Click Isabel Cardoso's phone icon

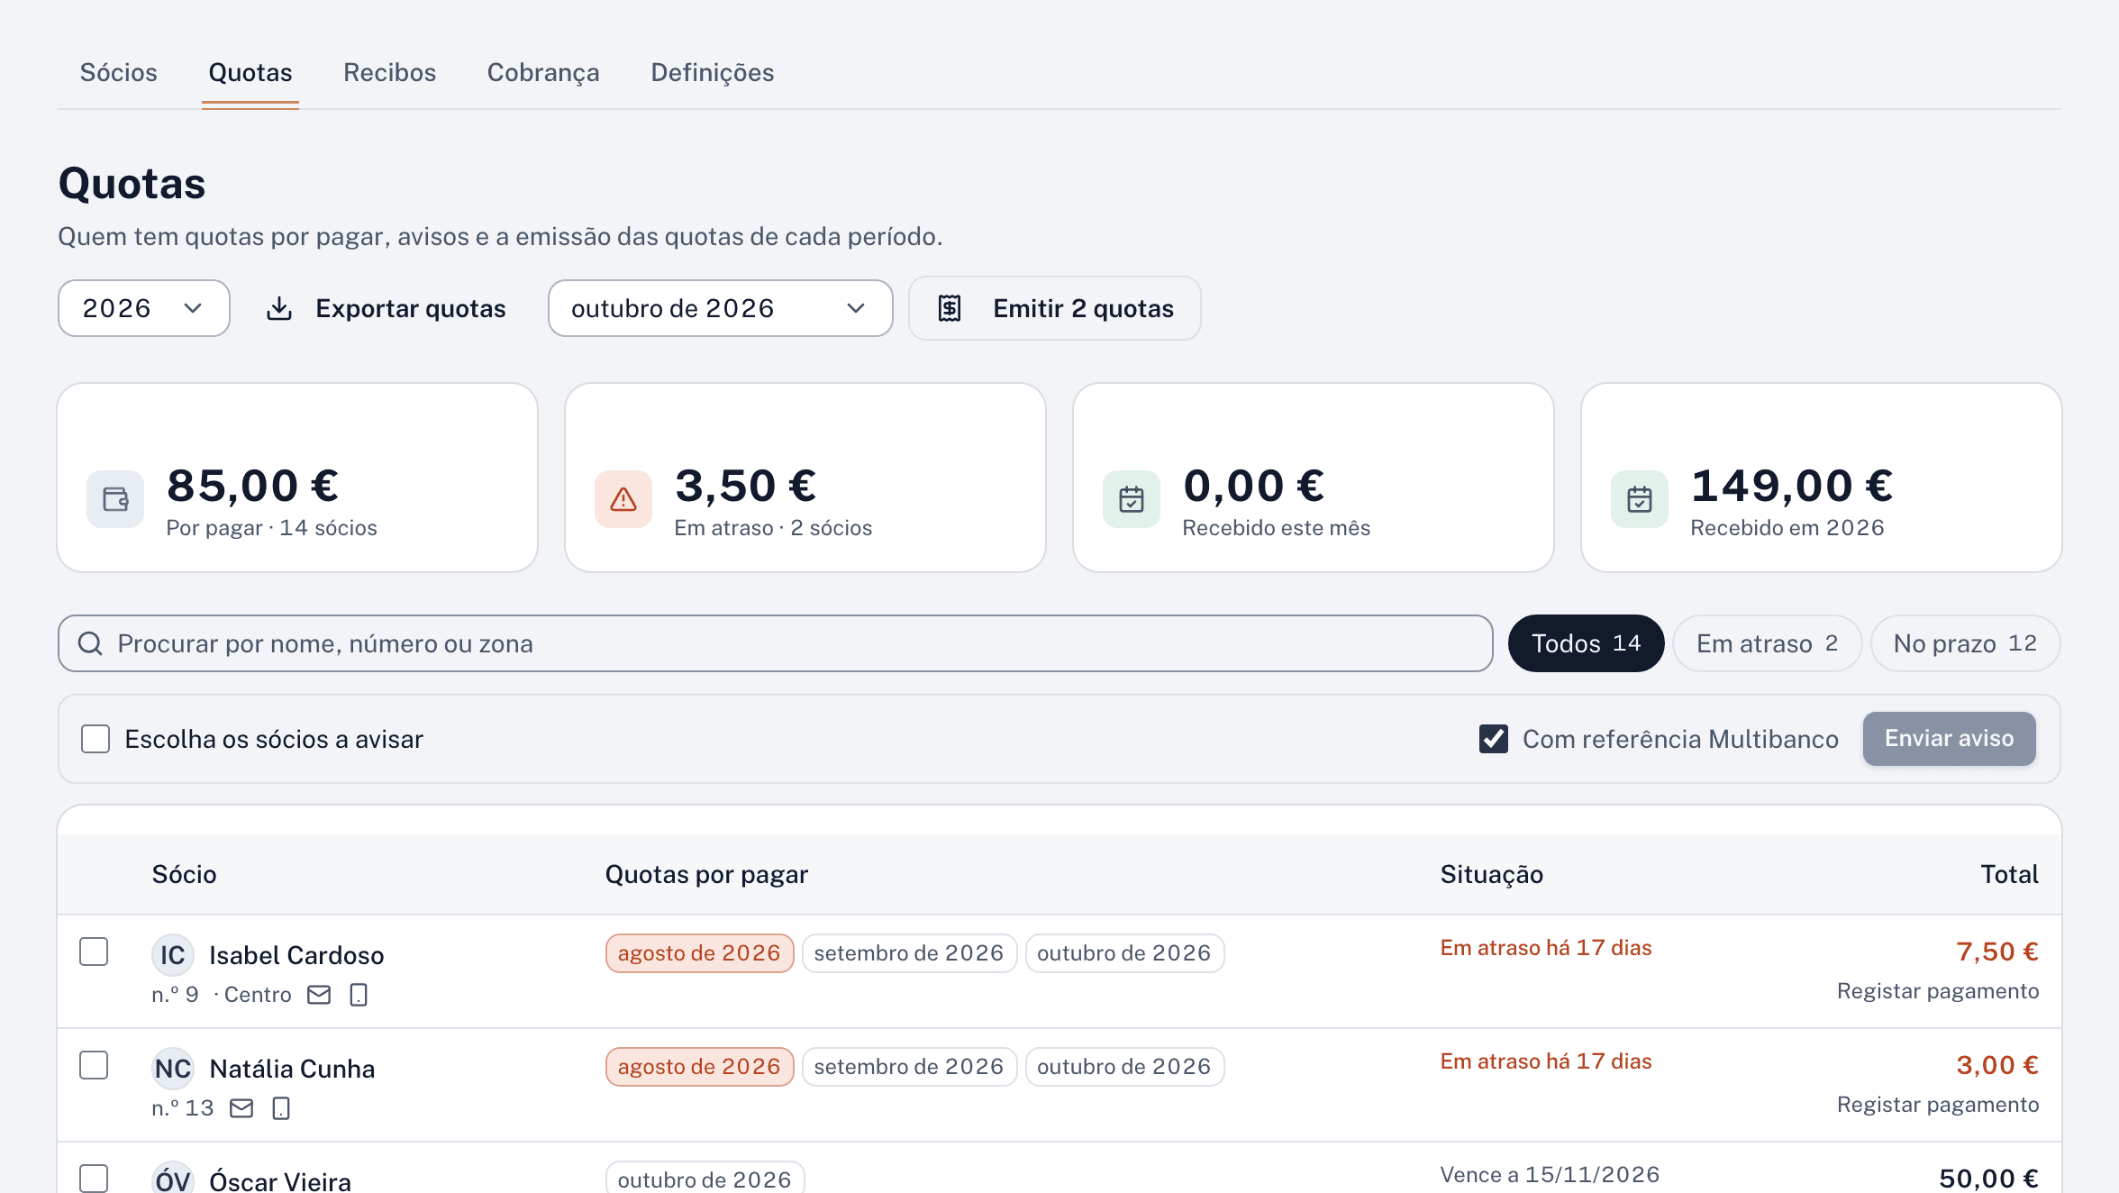click(359, 995)
